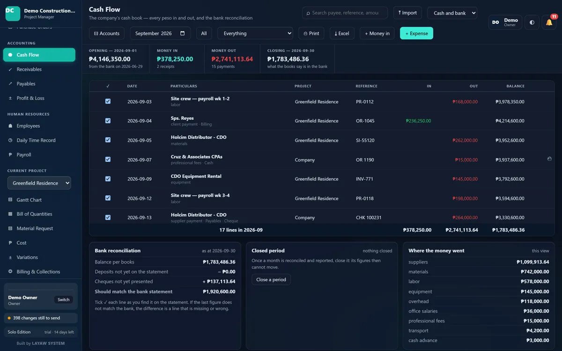The image size is (562, 351).
Task: Click the Variations plus-minus icon
Action: [x=10, y=257]
